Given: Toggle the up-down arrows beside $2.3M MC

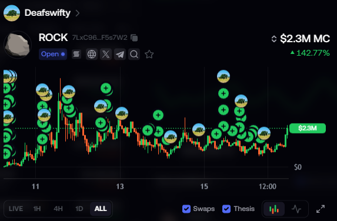Looking at the screenshot, I should [274, 39].
